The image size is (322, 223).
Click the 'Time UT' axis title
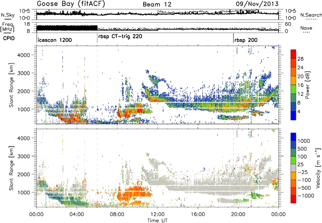[x=157, y=221]
